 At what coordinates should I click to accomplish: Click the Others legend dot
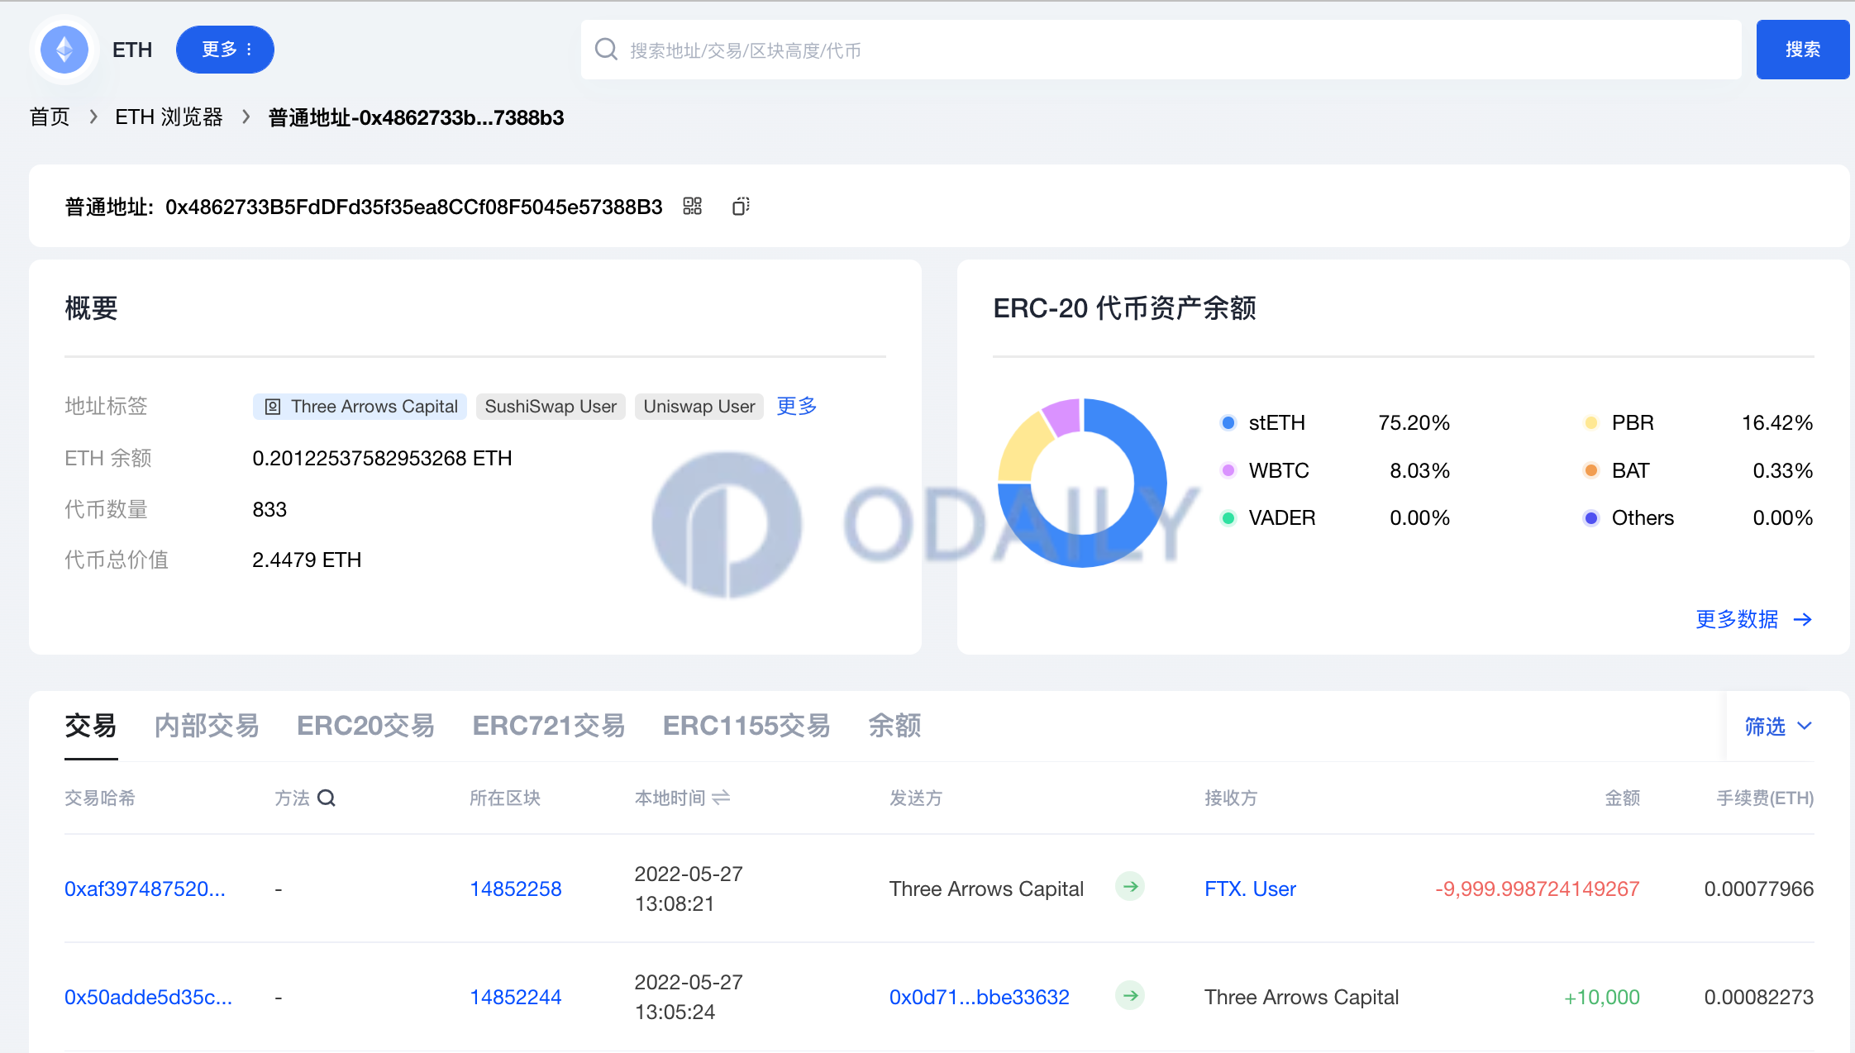tap(1591, 518)
